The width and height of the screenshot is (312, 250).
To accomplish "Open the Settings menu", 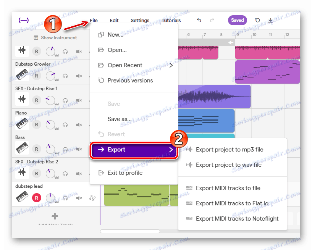I will tap(140, 21).
